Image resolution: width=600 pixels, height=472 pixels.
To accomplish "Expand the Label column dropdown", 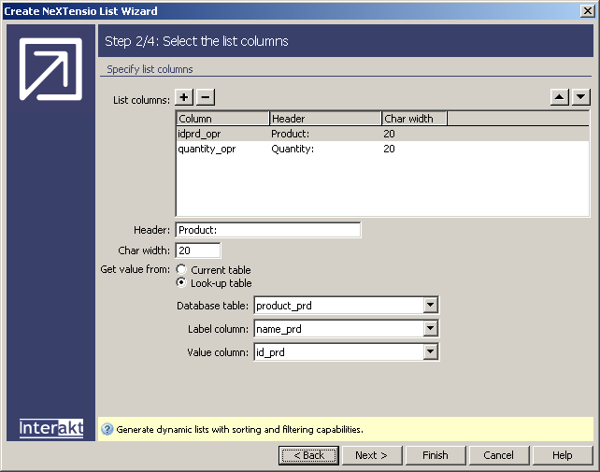I will pyautogui.click(x=430, y=329).
